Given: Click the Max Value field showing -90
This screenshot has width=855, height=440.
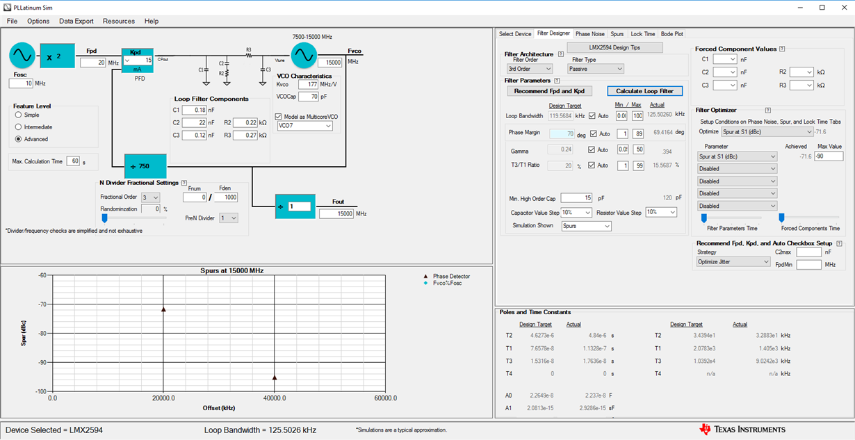Looking at the screenshot, I should (829, 156).
